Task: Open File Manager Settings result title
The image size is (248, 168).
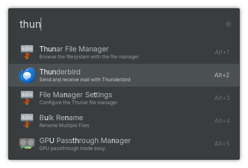Action: point(75,95)
